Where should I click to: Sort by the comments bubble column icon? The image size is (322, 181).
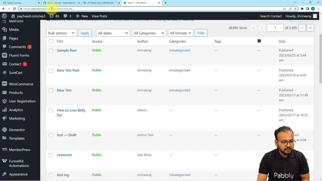pyautogui.click(x=259, y=41)
